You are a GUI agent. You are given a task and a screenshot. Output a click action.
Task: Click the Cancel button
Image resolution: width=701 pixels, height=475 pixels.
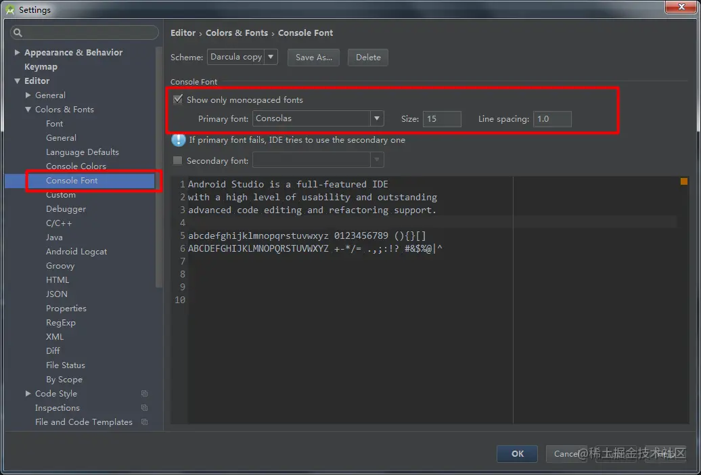566,453
